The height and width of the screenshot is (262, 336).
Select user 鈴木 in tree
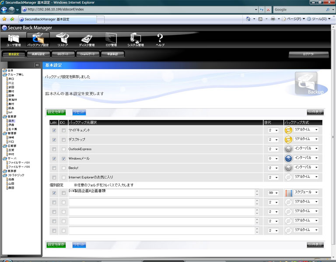pos(11,121)
